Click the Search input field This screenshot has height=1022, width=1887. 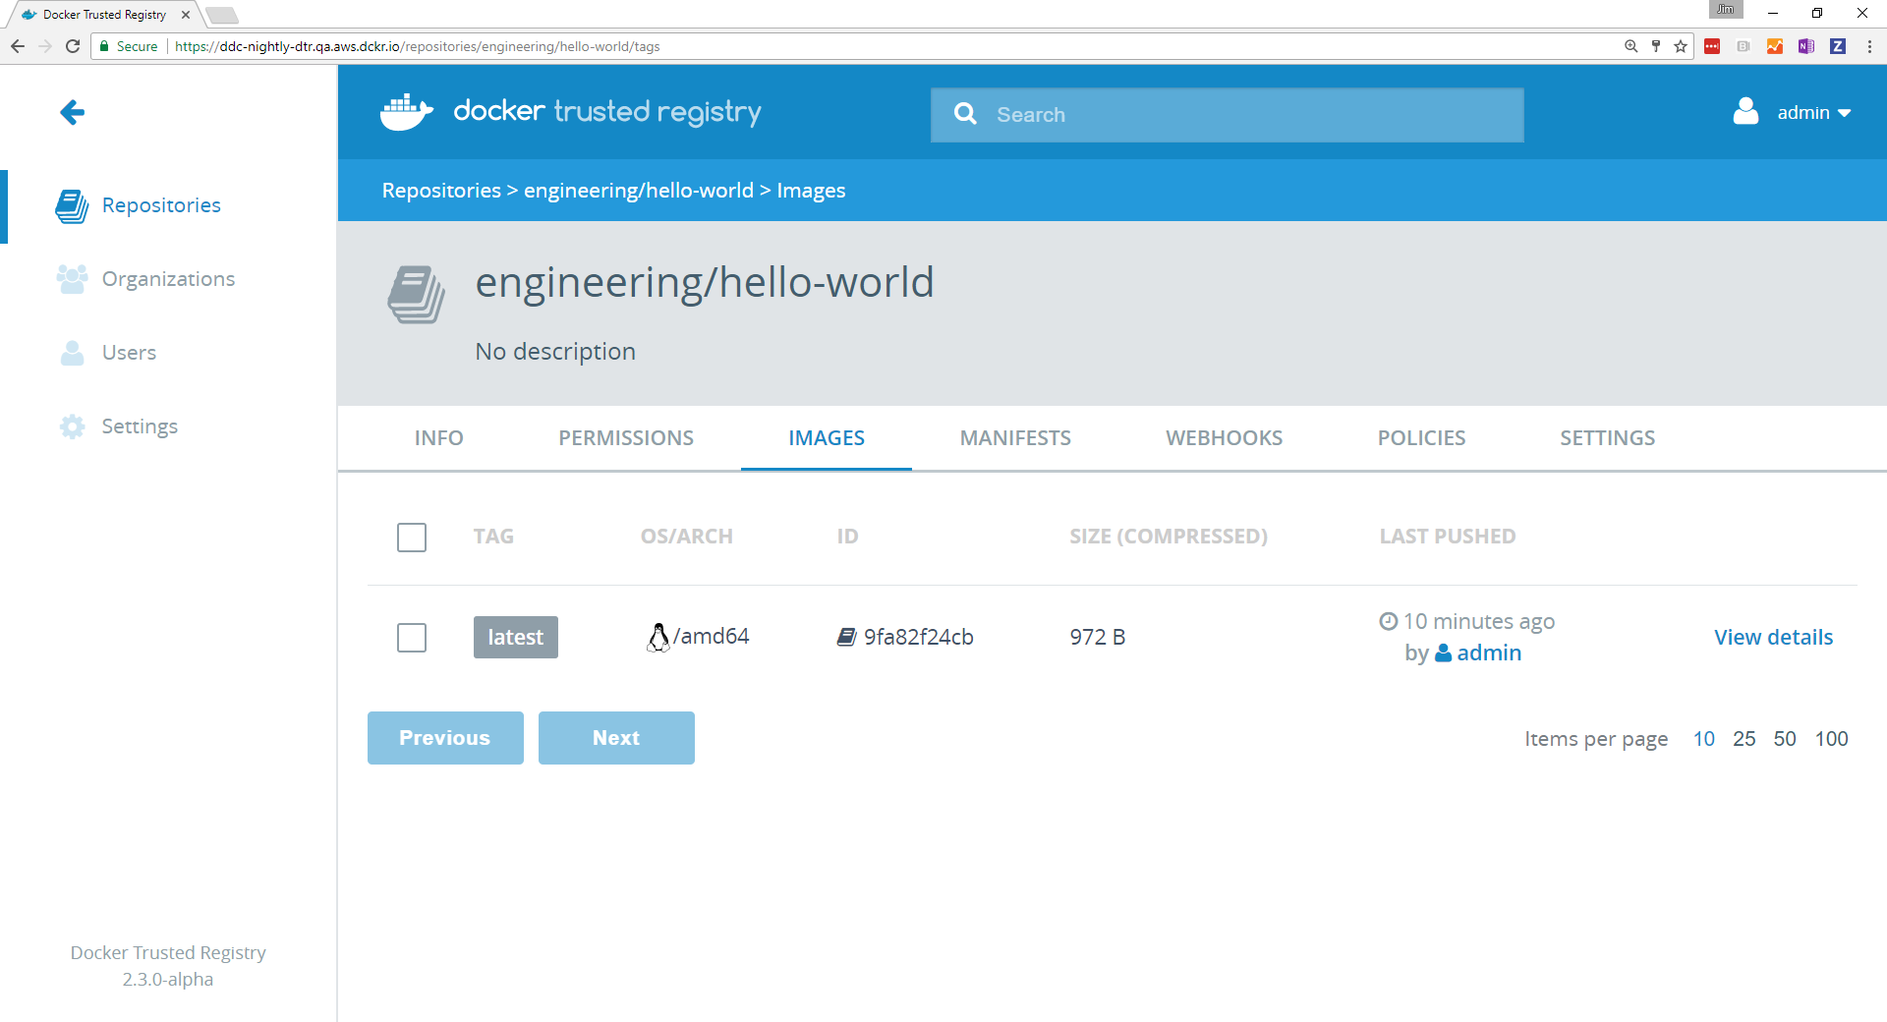[1248, 115]
